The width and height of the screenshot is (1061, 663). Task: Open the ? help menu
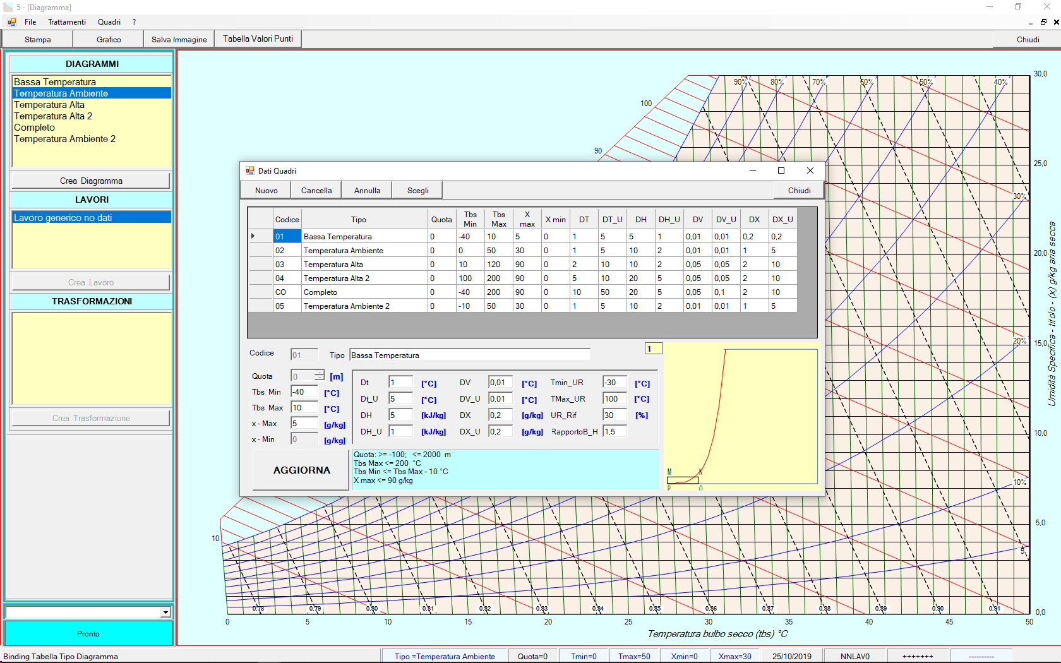[x=134, y=22]
